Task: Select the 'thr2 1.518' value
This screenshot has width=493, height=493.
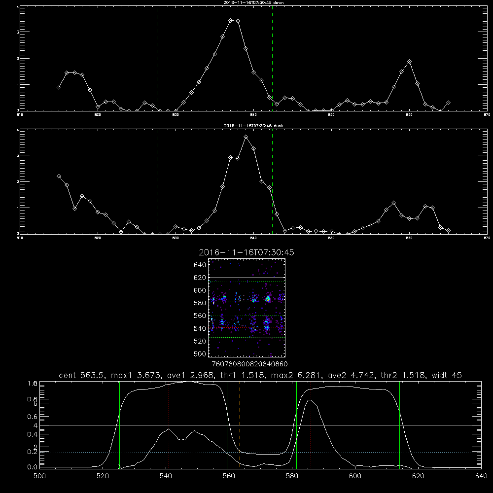Action: [403, 375]
